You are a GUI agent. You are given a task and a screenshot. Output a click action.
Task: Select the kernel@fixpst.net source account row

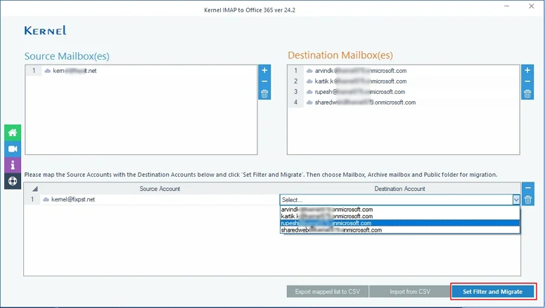coord(160,199)
